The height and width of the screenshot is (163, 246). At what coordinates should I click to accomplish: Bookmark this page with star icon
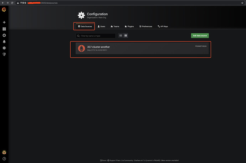[x=242, y=3]
